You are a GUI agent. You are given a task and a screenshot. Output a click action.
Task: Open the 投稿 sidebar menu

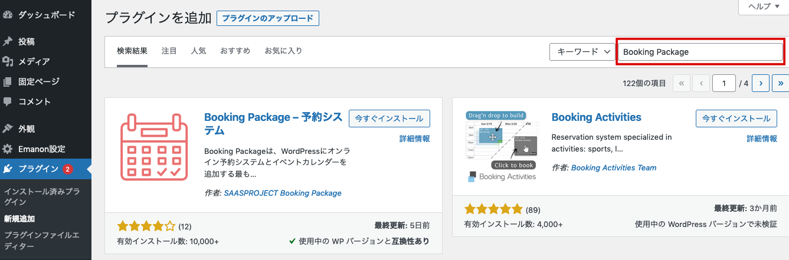coord(45,41)
